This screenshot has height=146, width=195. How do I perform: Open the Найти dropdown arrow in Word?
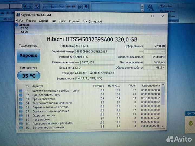click(173, 6)
